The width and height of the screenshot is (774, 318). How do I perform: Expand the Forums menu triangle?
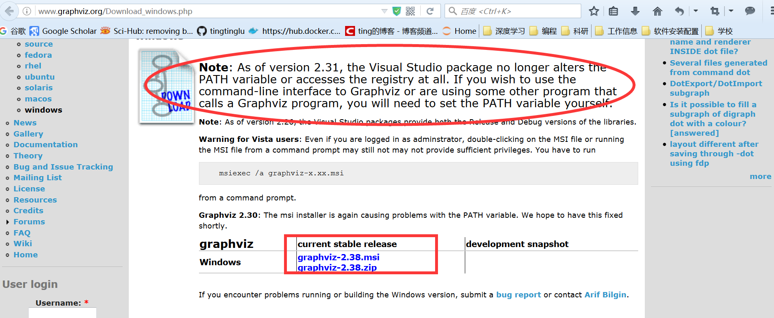7,222
